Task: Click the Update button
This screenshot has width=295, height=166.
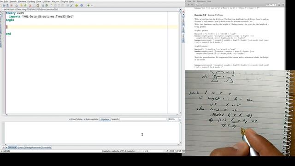Action: [x=105, y=119]
